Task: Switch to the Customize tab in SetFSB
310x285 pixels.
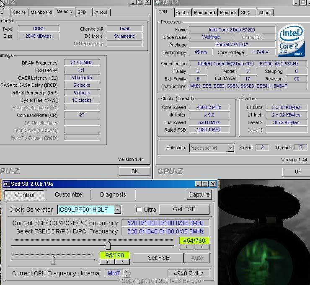Action: pos(68,194)
